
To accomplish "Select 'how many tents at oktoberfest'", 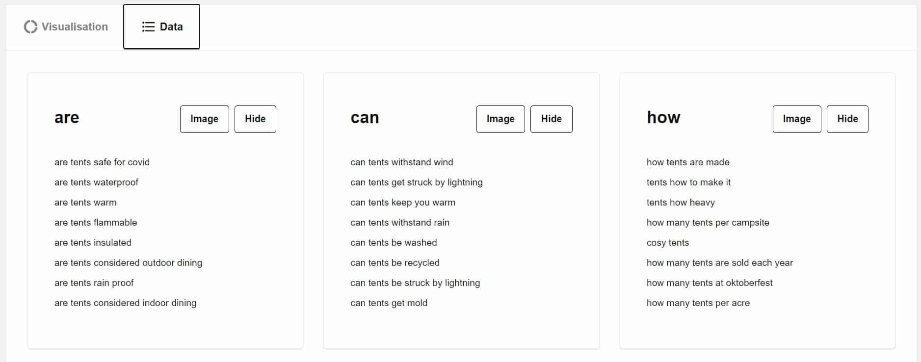I will pyautogui.click(x=710, y=283).
